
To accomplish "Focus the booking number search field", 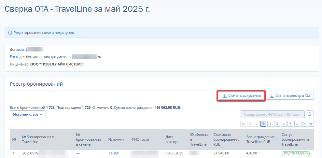I will point(272,114).
